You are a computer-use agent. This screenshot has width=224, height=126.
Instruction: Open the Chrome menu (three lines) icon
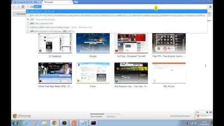pyautogui.click(x=210, y=7)
